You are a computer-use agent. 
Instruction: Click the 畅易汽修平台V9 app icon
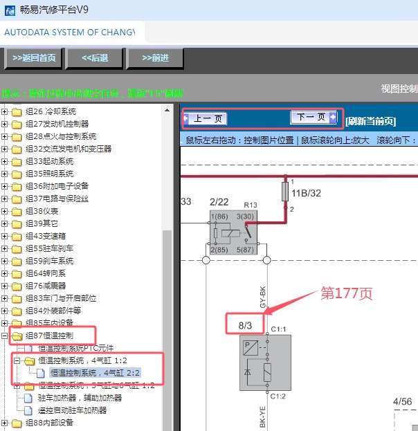[10, 10]
